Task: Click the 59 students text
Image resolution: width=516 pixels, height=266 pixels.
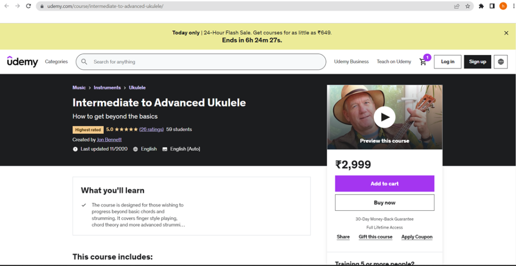Action: click(x=179, y=129)
